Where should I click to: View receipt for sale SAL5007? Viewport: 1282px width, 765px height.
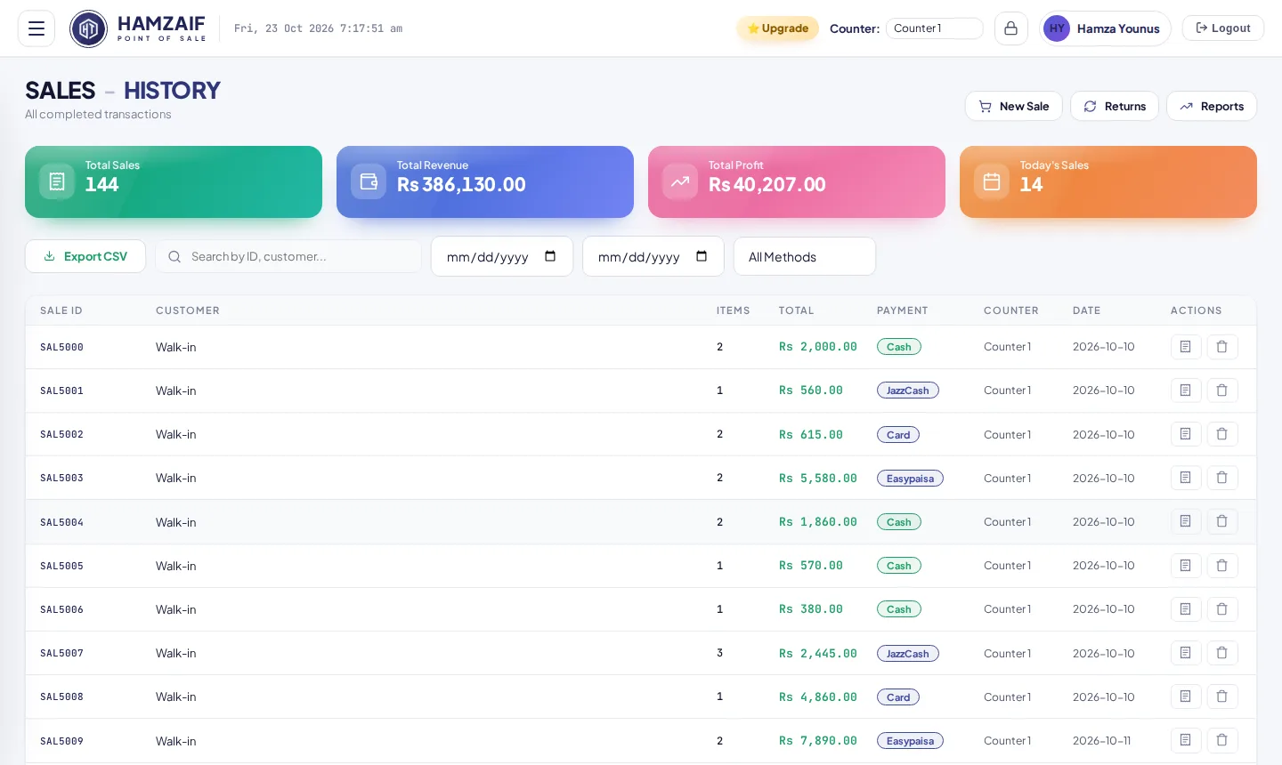pos(1186,653)
